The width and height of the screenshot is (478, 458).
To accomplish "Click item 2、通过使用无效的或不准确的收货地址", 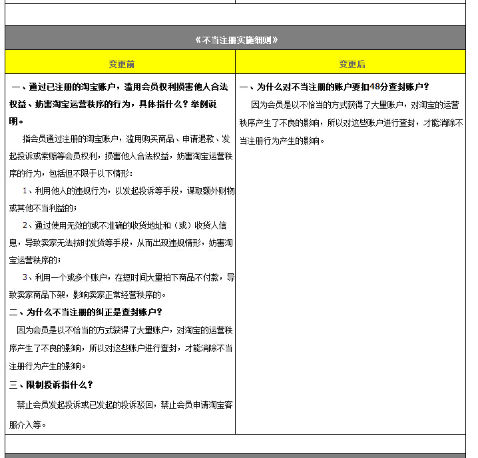I will point(124,225).
